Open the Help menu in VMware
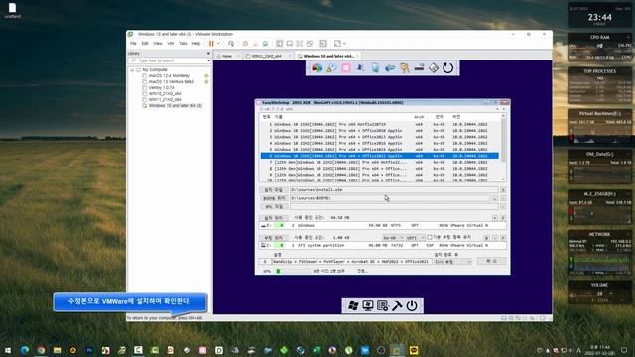The width and height of the screenshot is (635, 357). (196, 44)
